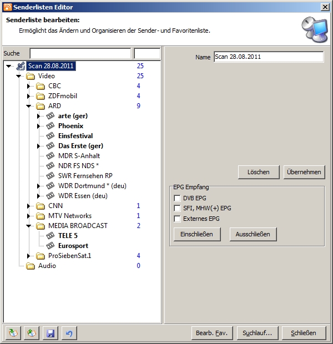Screen dimensions: 333x344
Task: Click the wide Suche search field
Action: pos(80,53)
